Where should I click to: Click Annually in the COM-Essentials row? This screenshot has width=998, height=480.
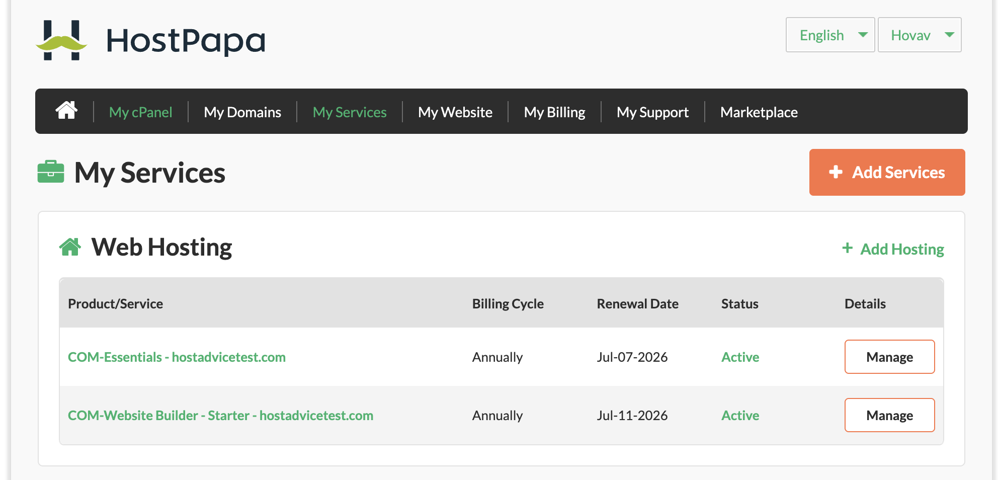[x=497, y=357]
